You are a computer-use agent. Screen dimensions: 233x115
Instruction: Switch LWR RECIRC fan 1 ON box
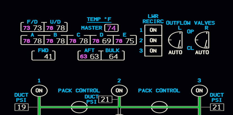tap(153, 30)
